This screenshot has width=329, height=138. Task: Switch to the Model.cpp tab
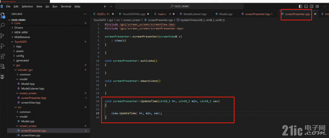pyautogui.click(x=226, y=14)
